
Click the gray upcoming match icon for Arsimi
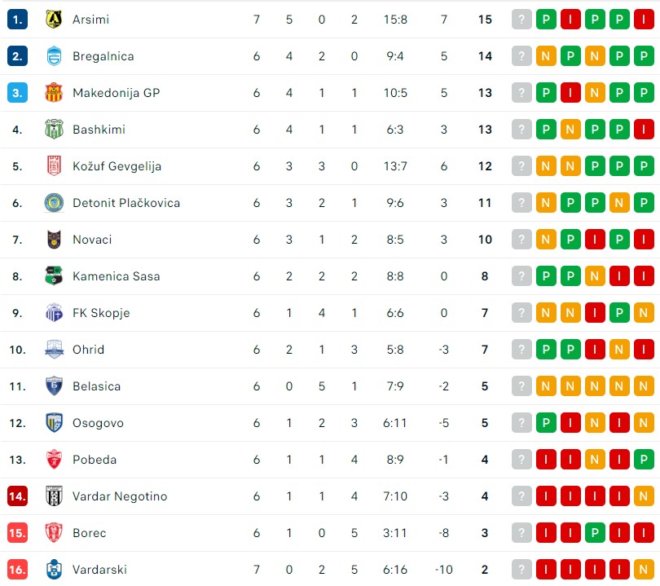click(521, 19)
